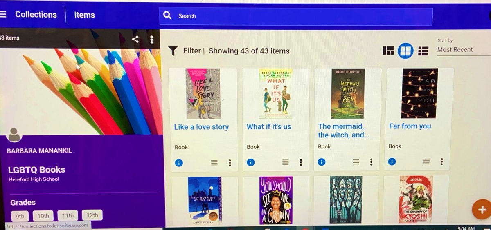Open the Collections tab
This screenshot has height=230, width=491.
36,15
